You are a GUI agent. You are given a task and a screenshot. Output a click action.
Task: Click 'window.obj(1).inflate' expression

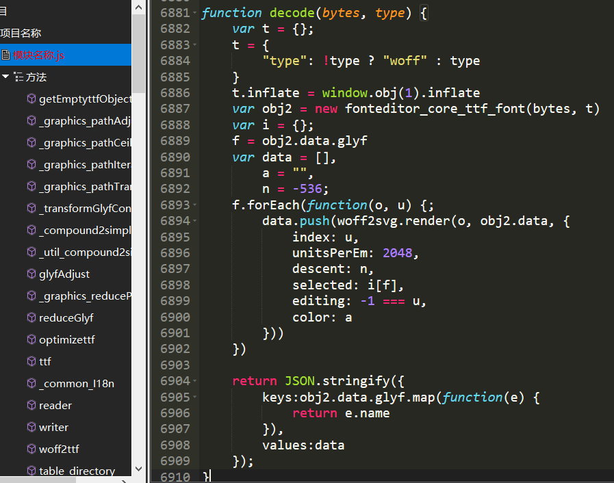pyautogui.click(x=401, y=93)
